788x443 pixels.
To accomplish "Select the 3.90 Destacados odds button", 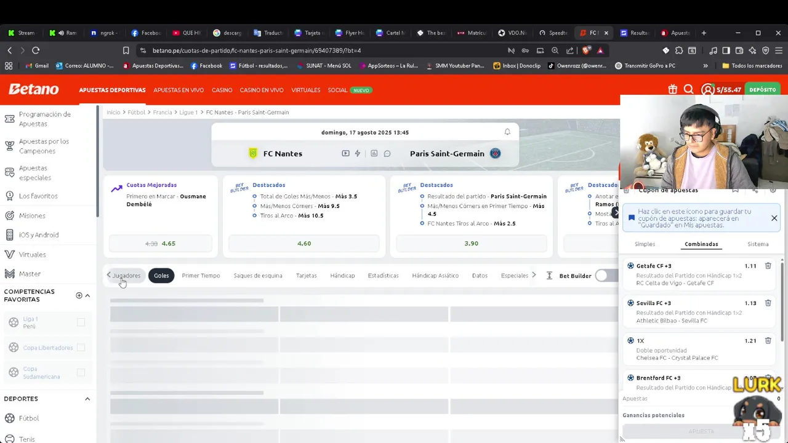I will (x=472, y=244).
